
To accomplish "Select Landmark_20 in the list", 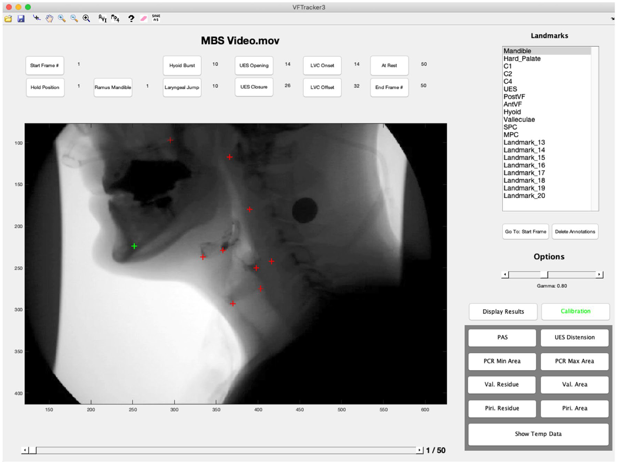I will [x=547, y=196].
